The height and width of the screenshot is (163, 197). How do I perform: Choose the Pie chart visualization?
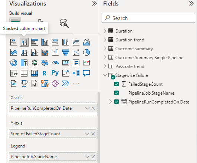pos(86,52)
